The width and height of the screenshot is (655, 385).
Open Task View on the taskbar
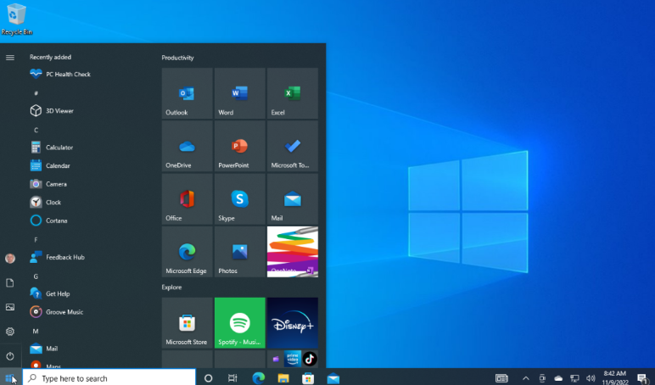pyautogui.click(x=232, y=378)
